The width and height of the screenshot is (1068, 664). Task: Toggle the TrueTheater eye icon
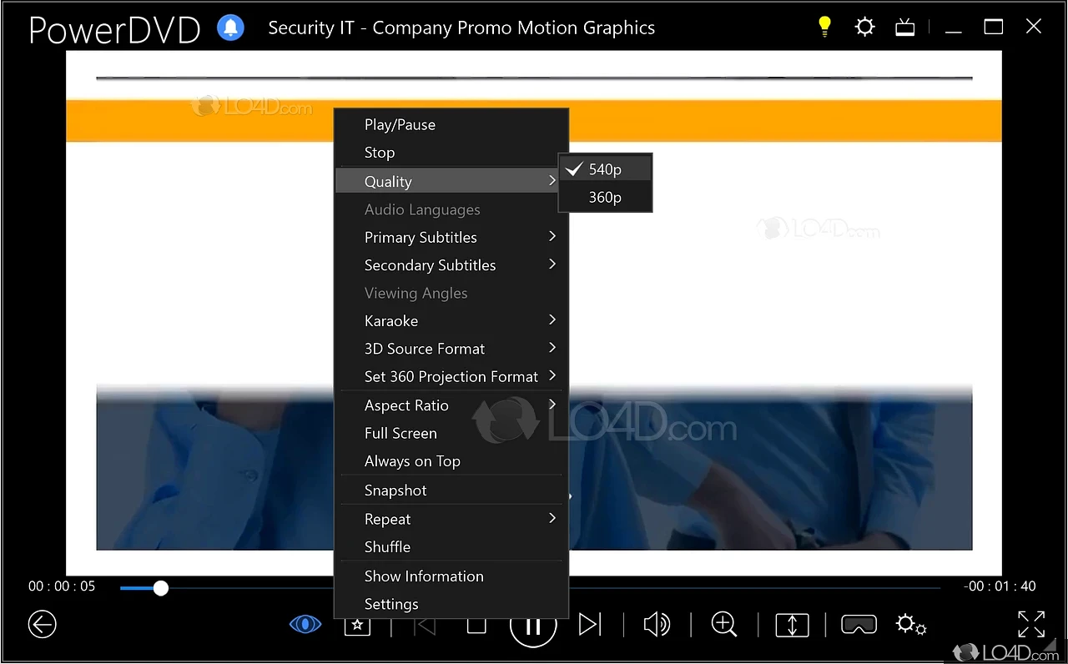[x=305, y=624]
